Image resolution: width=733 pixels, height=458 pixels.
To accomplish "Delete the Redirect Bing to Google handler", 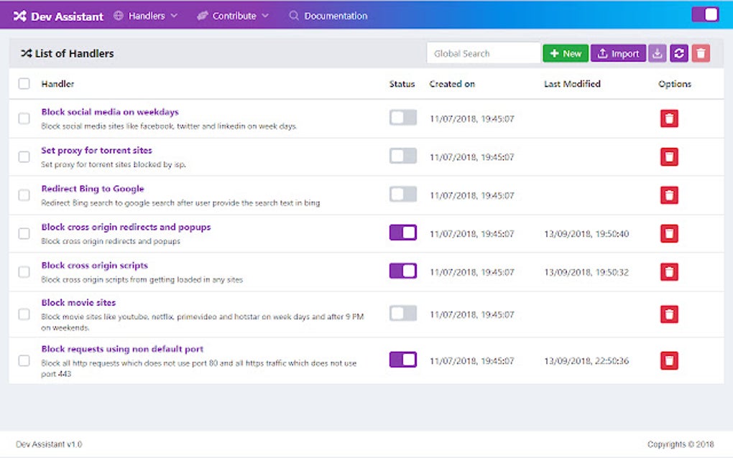I will coord(669,195).
